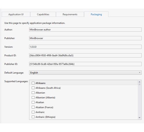Tick the Albanian checkbox
Viewport: 144px width, 132px height.
pos(33,93)
